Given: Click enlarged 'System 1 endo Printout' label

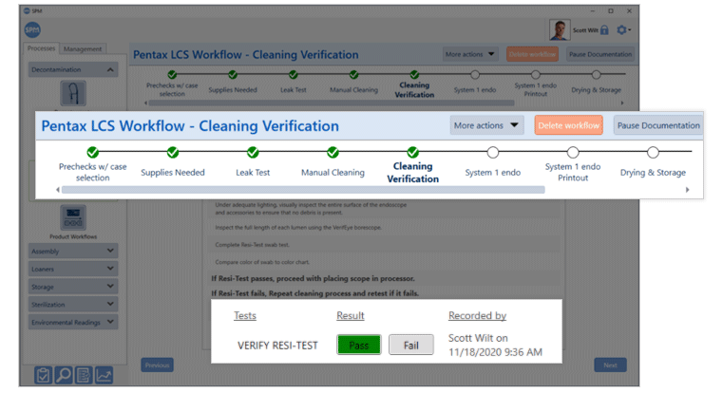Looking at the screenshot, I should (x=573, y=173).
